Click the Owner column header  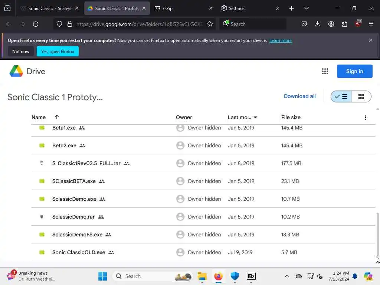[184, 118]
